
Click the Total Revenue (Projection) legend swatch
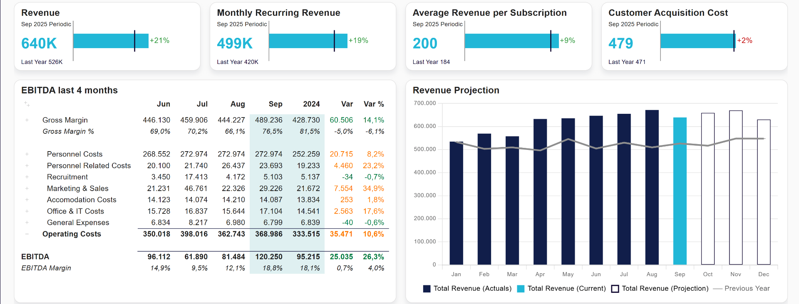tap(615, 289)
